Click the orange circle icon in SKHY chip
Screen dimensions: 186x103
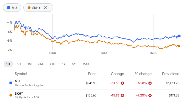click(29, 8)
